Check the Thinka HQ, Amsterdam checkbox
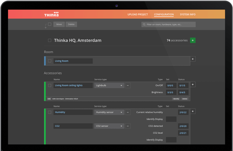This screenshot has height=151, width=233. pos(50,40)
